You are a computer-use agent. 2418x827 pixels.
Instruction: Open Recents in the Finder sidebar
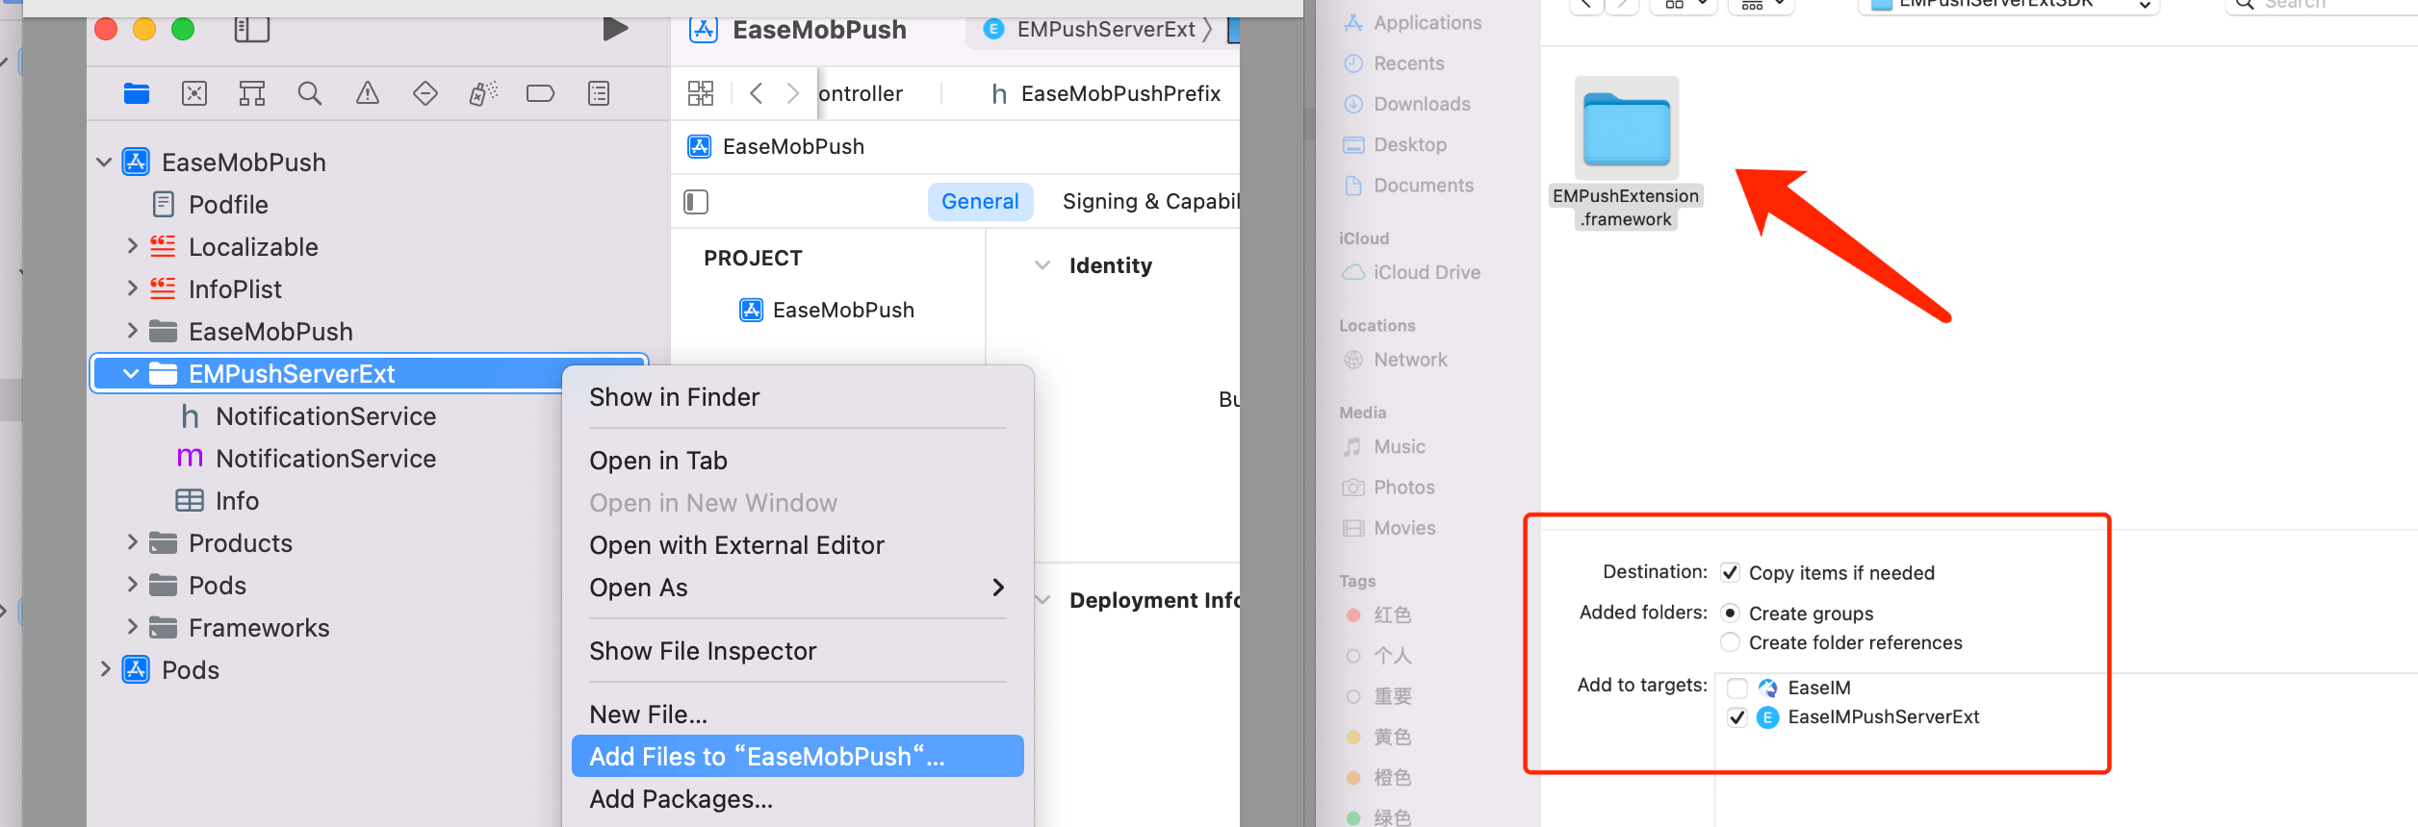(x=1394, y=63)
